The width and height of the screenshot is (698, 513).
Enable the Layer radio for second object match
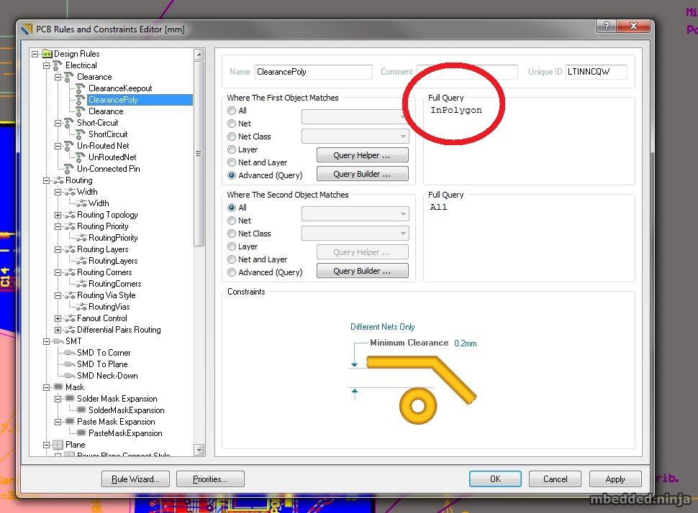coord(232,246)
